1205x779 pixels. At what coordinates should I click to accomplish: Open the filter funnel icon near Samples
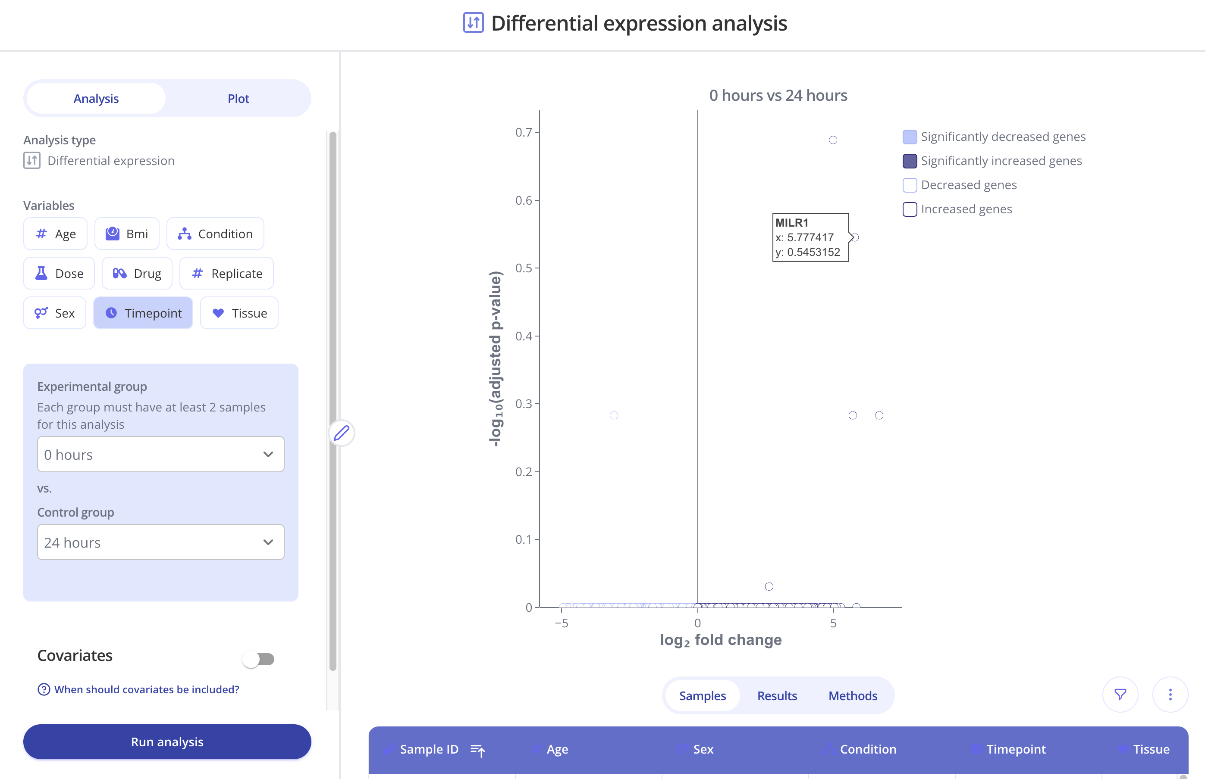coord(1120,695)
